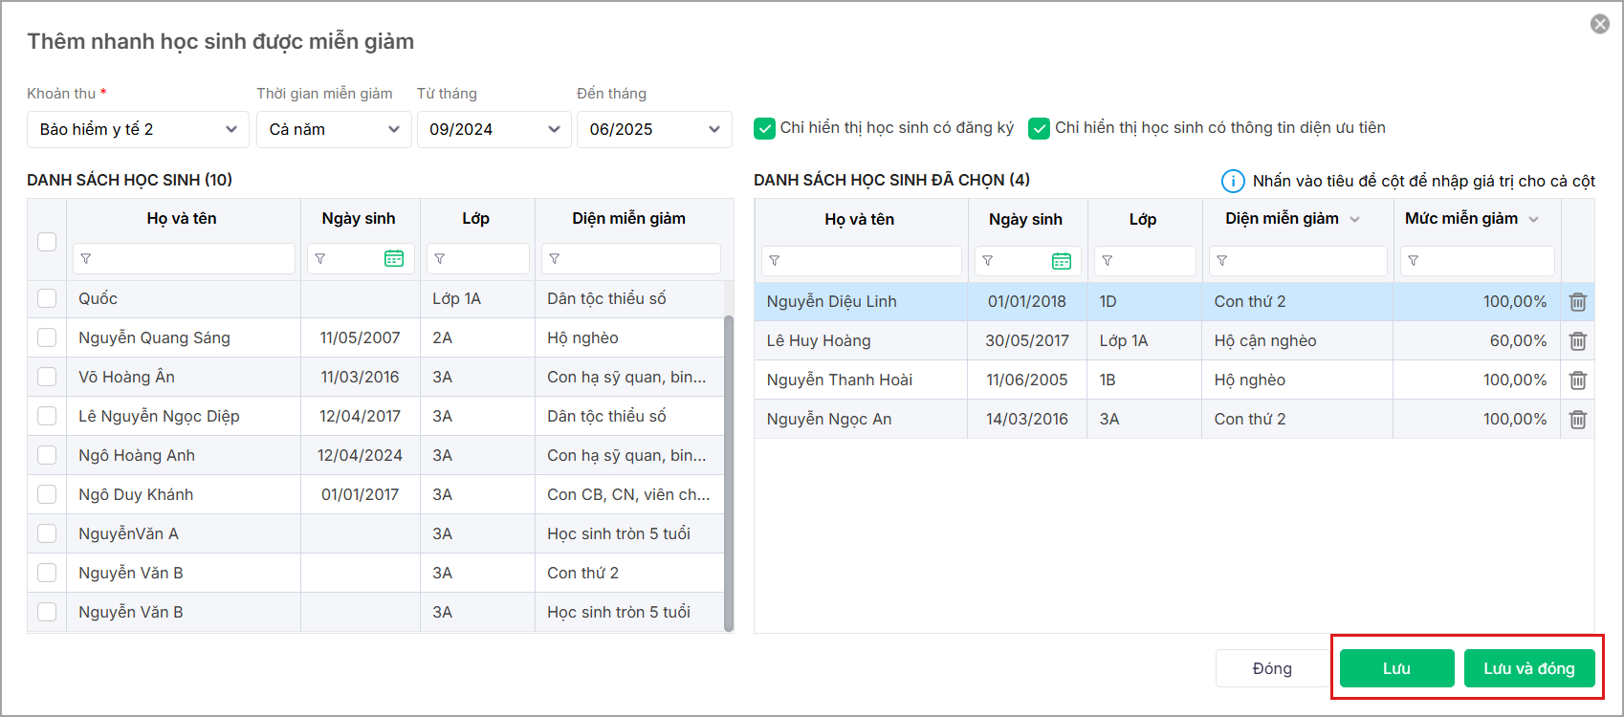Click filter icon in left Lớp column

tap(440, 259)
